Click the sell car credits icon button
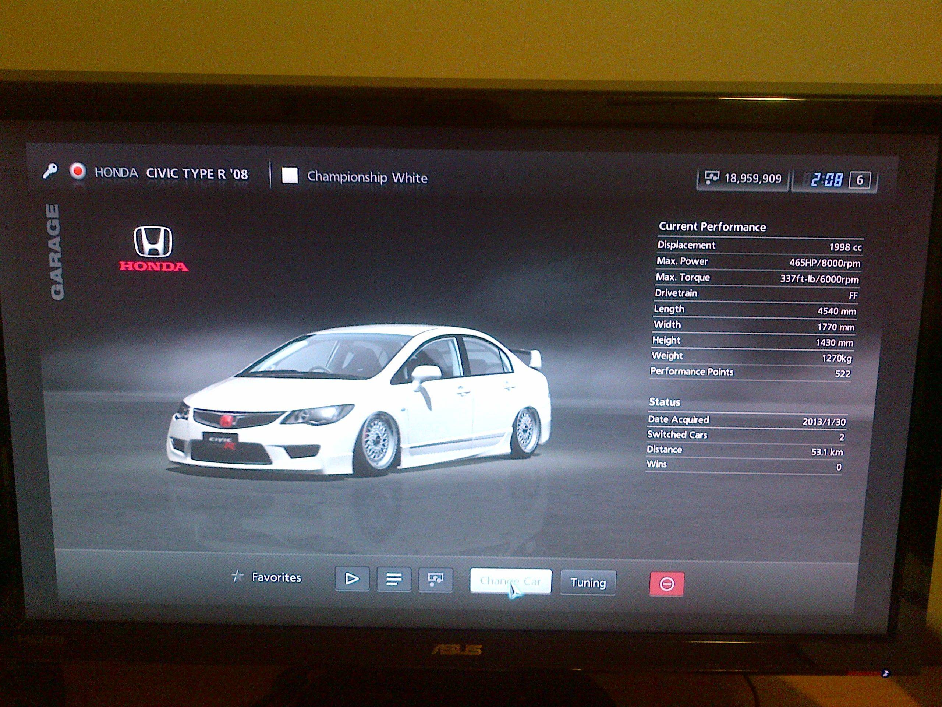942x707 pixels. click(x=435, y=580)
